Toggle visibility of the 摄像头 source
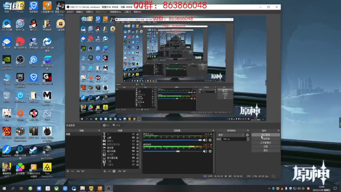This screenshot has width=341, height=192. tap(133, 141)
